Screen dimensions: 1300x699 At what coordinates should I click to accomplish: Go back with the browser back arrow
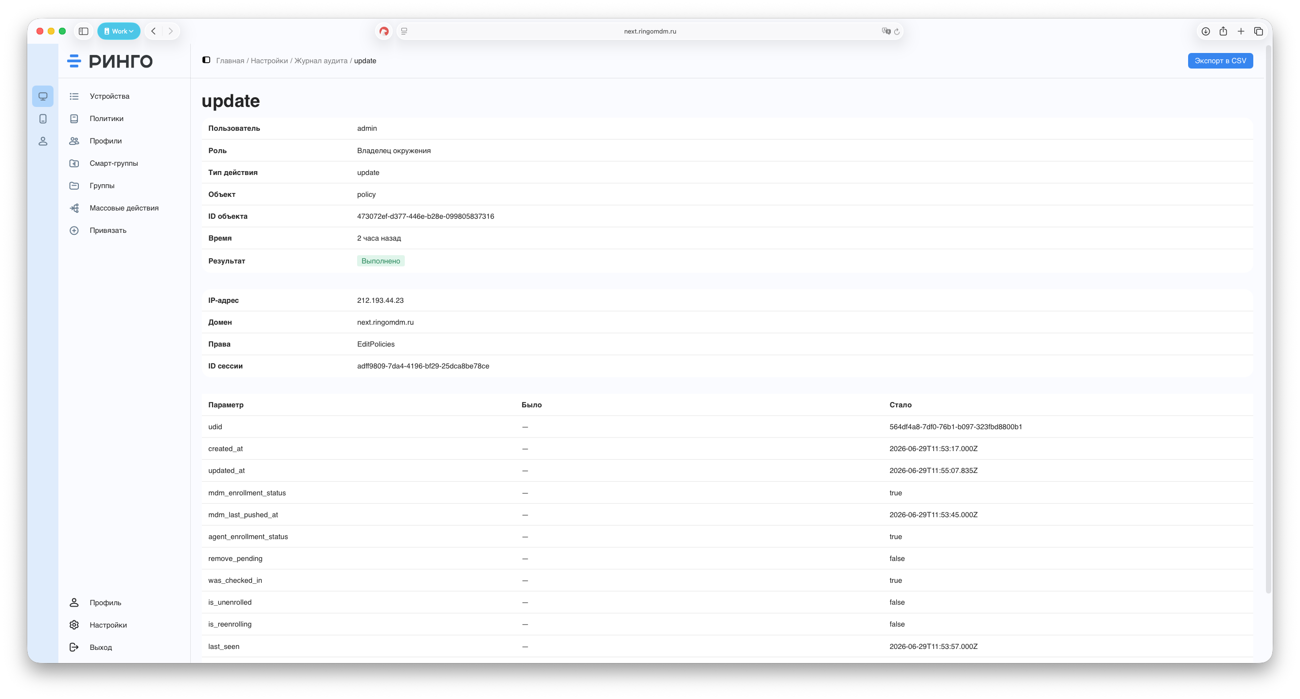click(153, 31)
